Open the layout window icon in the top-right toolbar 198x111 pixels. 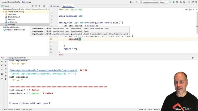tap(193, 2)
